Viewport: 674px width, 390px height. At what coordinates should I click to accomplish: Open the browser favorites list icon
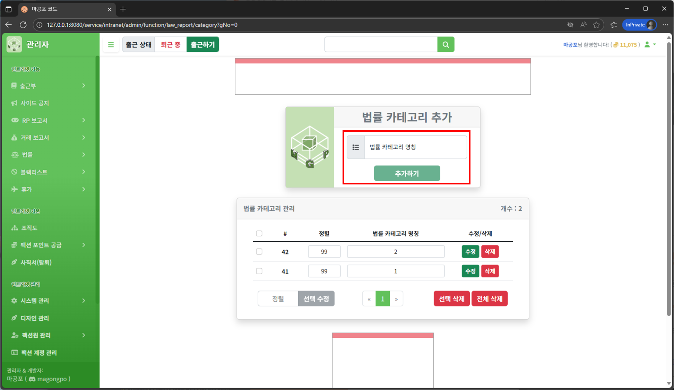pos(614,25)
